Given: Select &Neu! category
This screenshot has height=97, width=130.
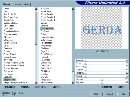Looking at the screenshot, I should (6, 9).
